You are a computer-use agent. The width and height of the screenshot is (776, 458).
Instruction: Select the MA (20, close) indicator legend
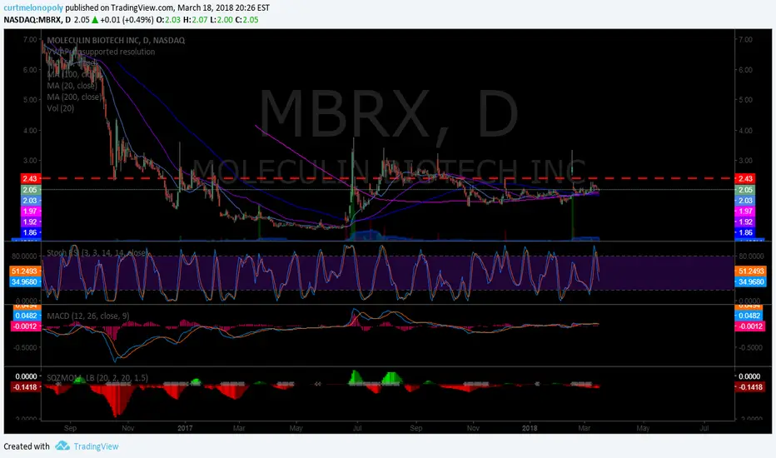point(72,86)
